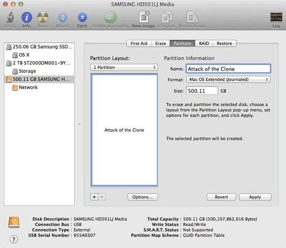Image resolution: width=286 pixels, height=248 pixels.
Task: Click the Connection Bus USB value
Action: [78, 225]
